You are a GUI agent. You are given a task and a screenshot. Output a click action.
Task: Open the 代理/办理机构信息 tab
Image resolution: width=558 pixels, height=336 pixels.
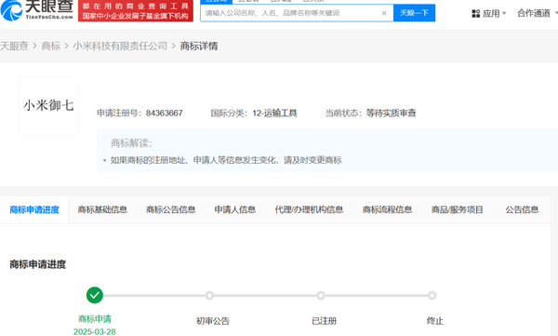point(309,209)
